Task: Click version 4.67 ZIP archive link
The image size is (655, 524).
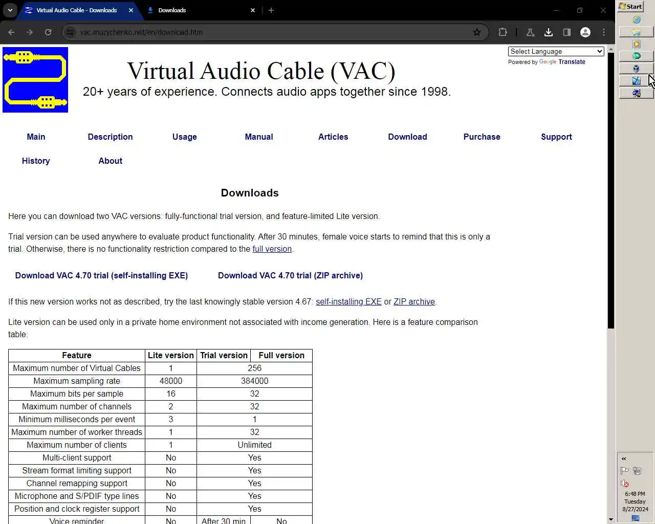Action: (414, 301)
